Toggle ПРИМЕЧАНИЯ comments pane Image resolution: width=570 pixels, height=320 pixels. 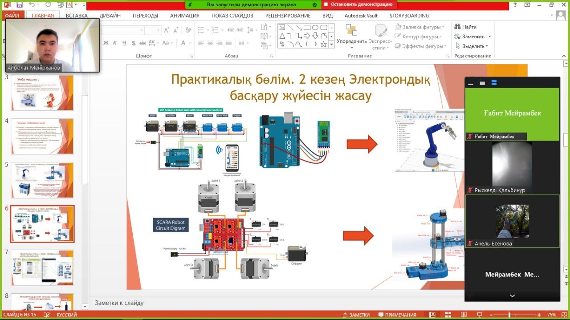click(x=397, y=315)
